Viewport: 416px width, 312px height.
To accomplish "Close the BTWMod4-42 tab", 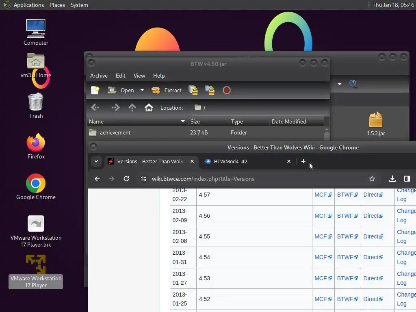I will pos(289,161).
